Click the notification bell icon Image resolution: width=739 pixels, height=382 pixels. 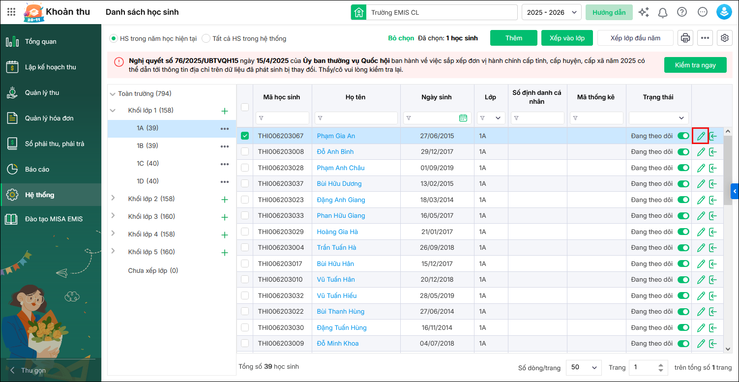tap(663, 12)
